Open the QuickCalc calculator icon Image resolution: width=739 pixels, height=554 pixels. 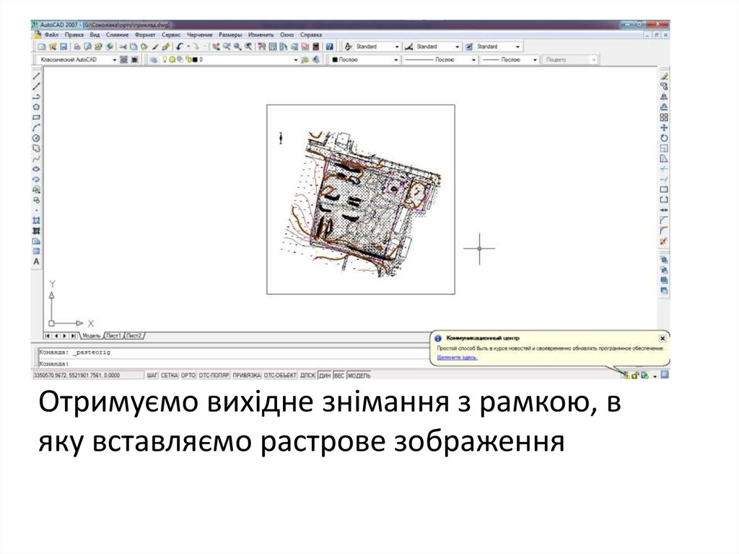(316, 47)
